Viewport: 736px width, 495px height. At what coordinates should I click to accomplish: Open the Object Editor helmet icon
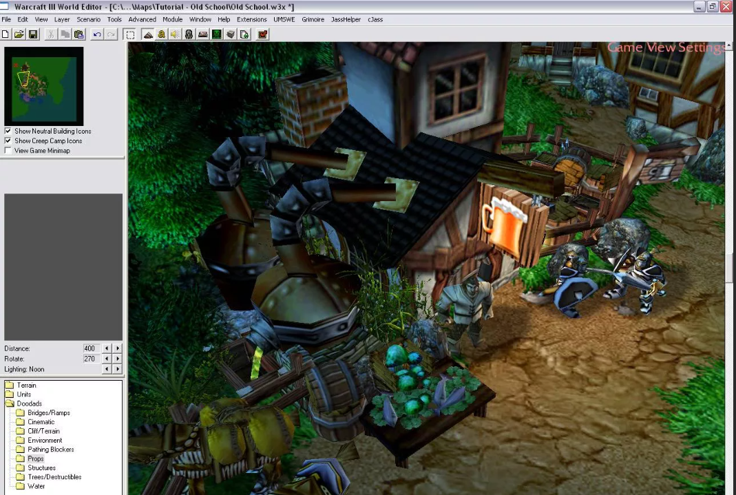click(x=189, y=34)
